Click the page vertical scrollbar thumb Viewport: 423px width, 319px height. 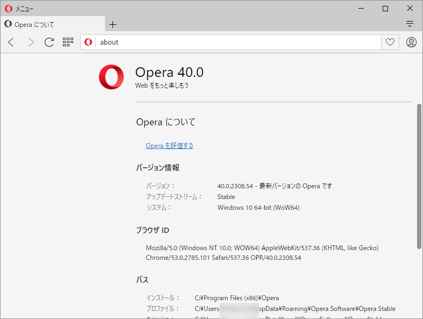point(419,176)
